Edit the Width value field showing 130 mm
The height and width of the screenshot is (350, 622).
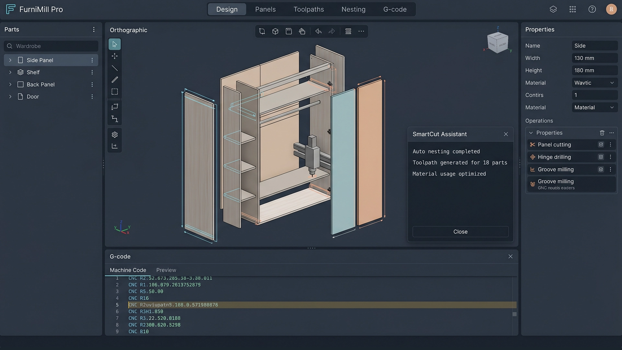(594, 58)
